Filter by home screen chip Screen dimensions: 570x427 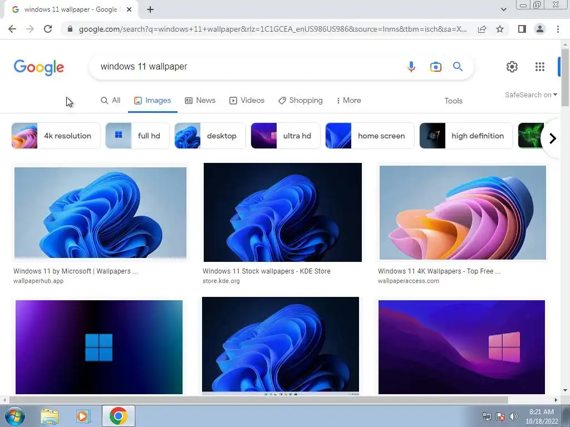(x=370, y=136)
